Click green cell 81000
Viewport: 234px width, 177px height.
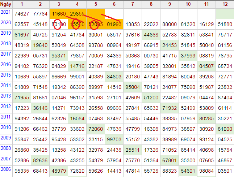pyautogui.click(x=225, y=129)
